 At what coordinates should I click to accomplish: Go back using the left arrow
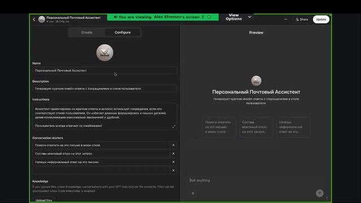(34, 19)
